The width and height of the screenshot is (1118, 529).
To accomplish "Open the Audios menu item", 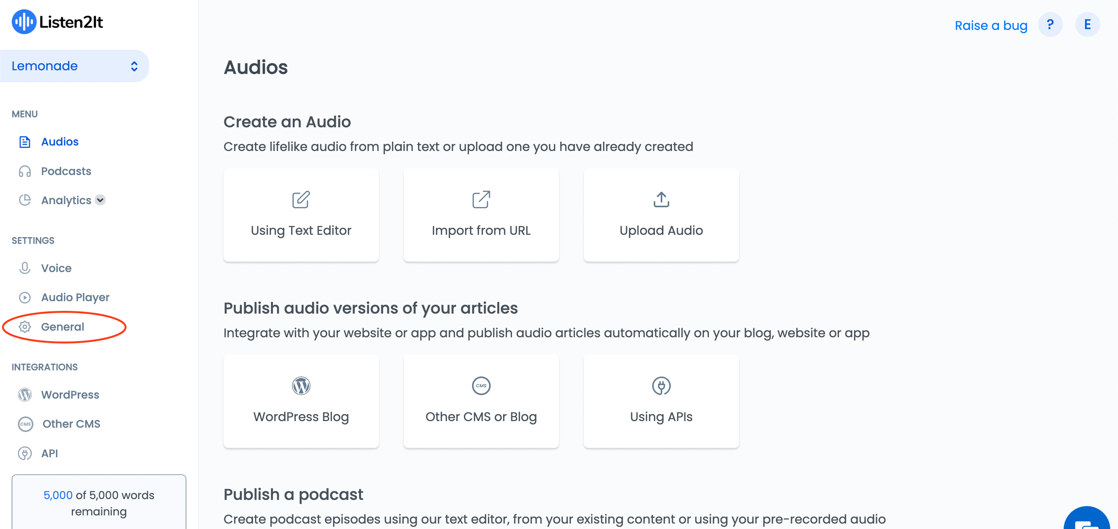I will point(60,142).
